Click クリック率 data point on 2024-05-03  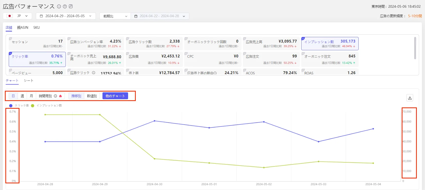click(318, 142)
